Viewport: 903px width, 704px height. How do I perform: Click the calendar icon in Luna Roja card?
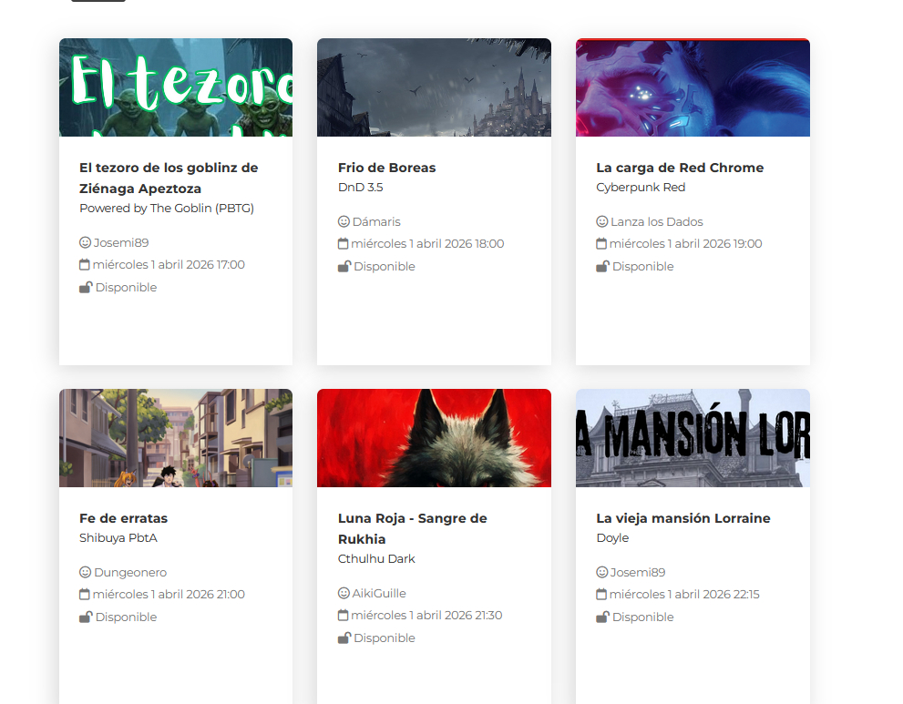[344, 616]
